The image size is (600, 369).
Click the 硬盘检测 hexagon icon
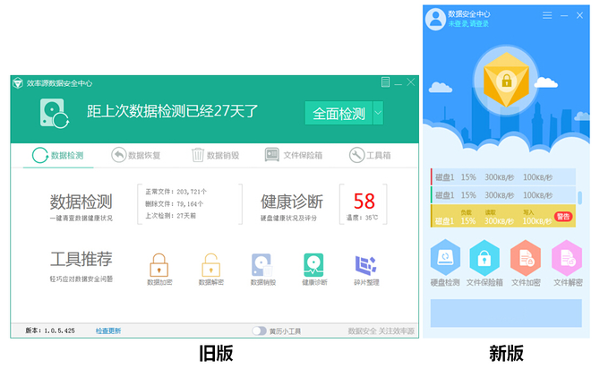click(445, 259)
